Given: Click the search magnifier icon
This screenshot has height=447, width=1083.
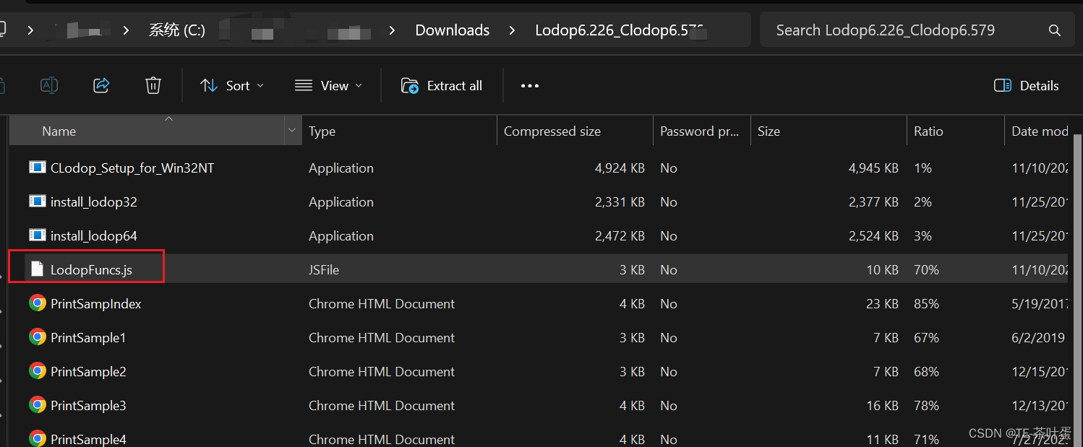Looking at the screenshot, I should tap(1055, 30).
